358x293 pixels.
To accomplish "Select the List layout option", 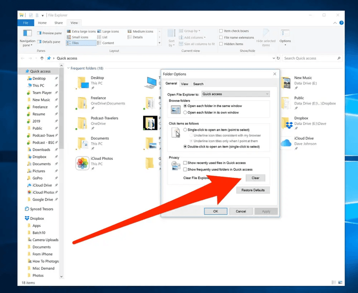I will tap(105, 37).
